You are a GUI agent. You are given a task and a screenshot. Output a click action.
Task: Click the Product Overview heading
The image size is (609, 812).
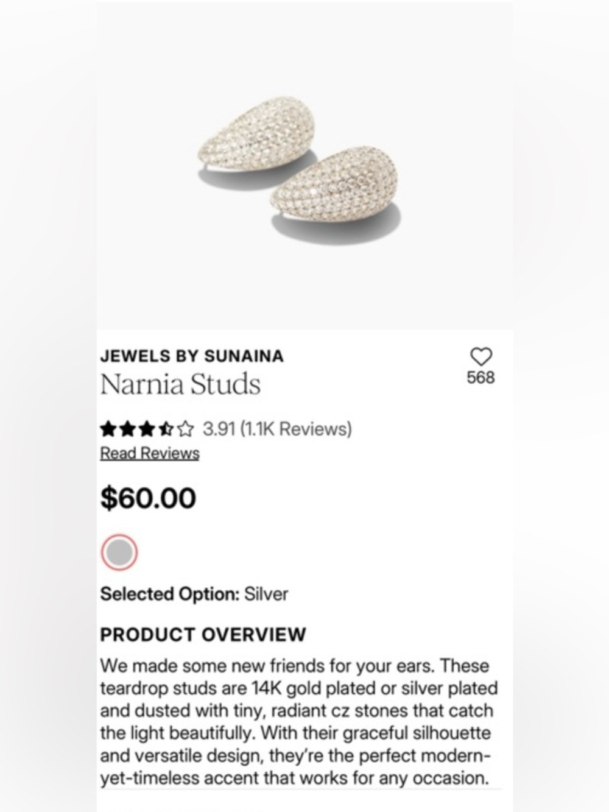coord(203,634)
